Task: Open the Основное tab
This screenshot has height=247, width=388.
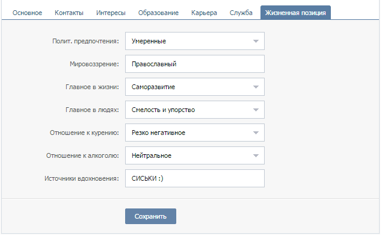Action: (27, 13)
